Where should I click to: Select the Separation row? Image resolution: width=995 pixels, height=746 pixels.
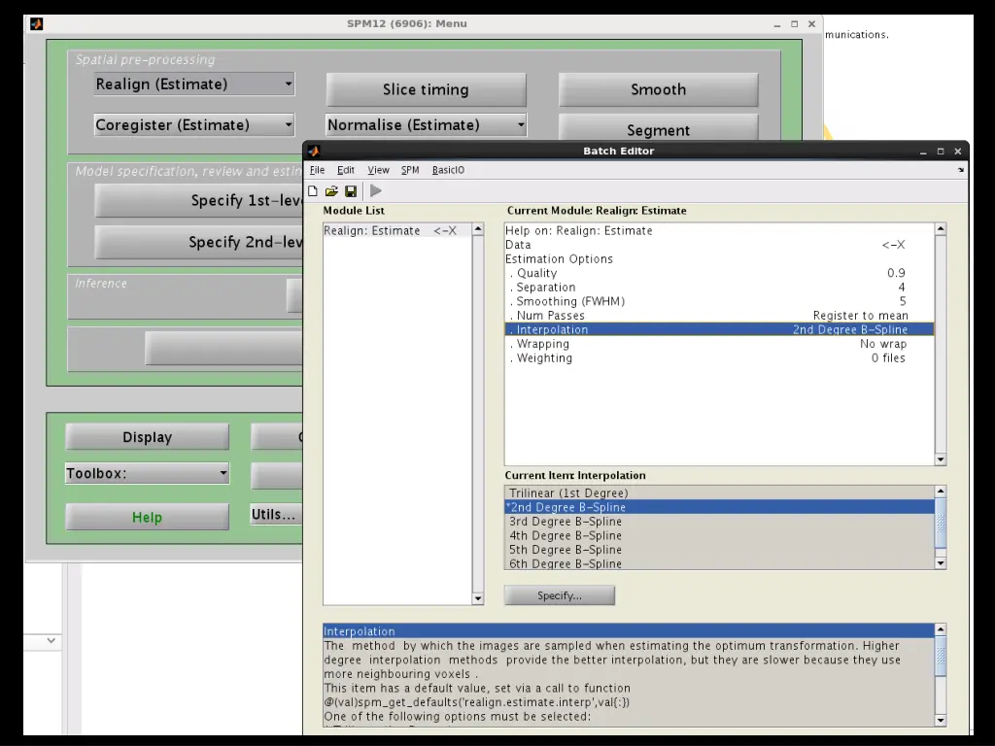click(x=719, y=288)
